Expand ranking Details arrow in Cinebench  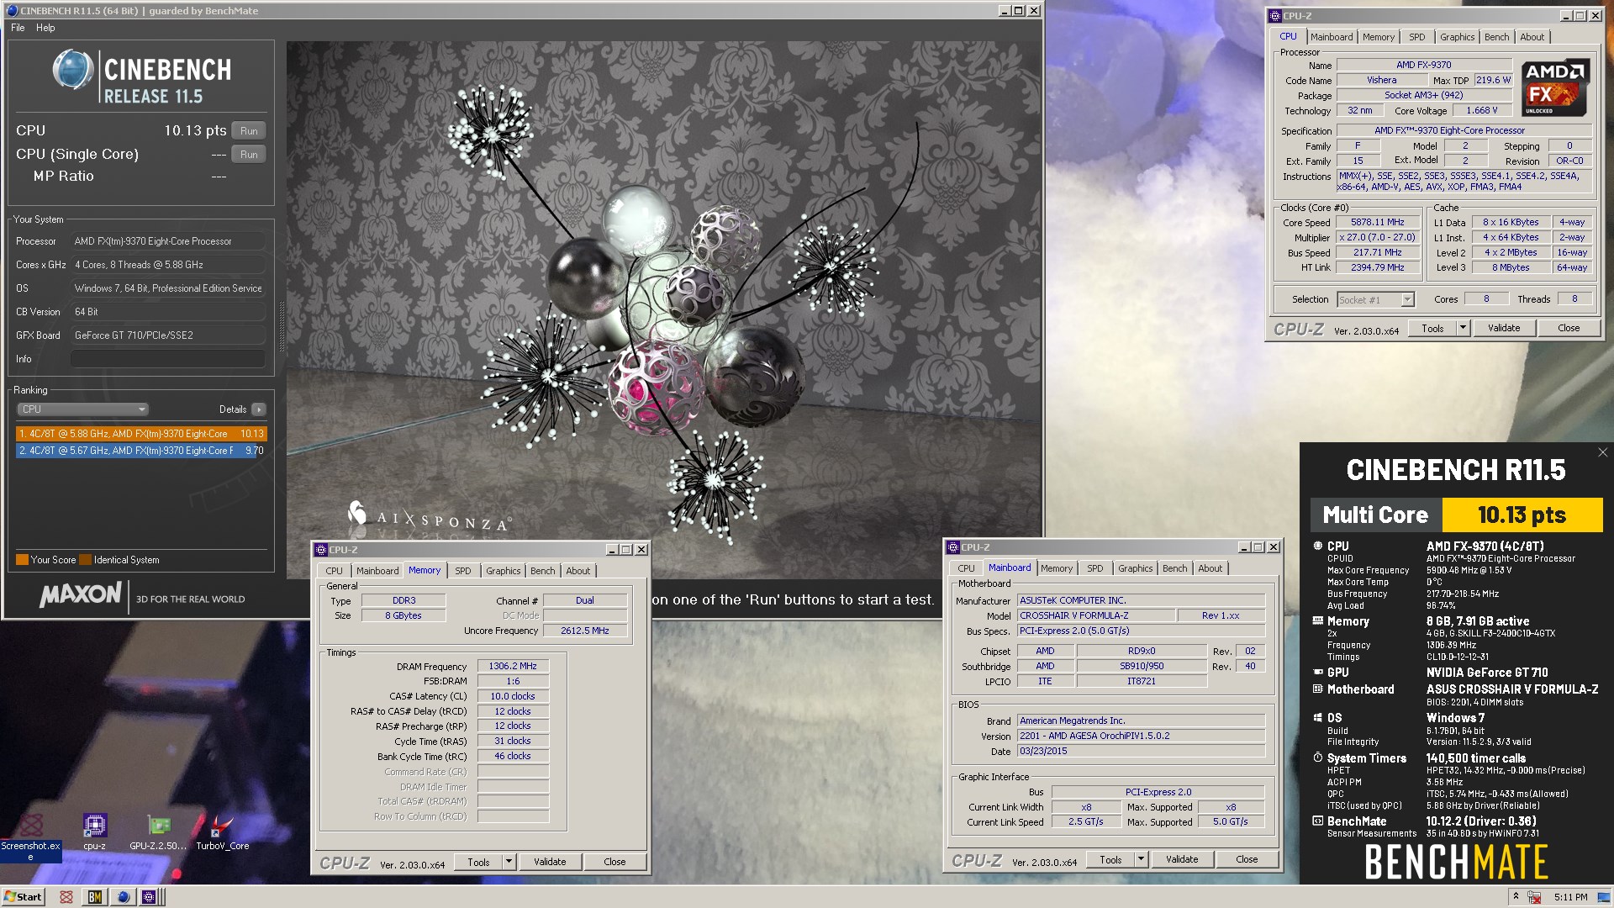(258, 409)
